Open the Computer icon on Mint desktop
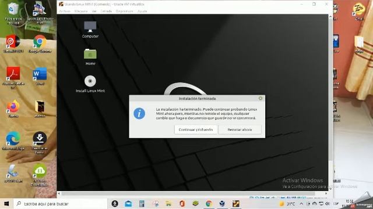373x209 pixels. (x=90, y=30)
